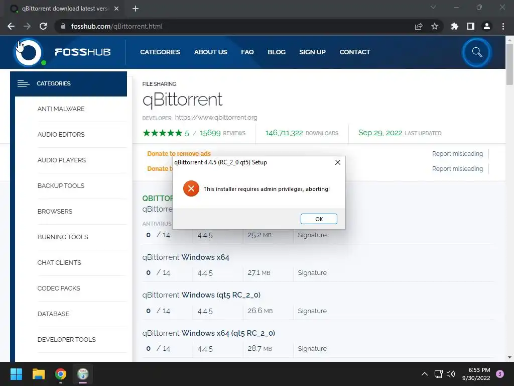Viewport: 514px width, 386px height.
Task: Select CODEC PACKS category
Action: pyautogui.click(x=59, y=288)
